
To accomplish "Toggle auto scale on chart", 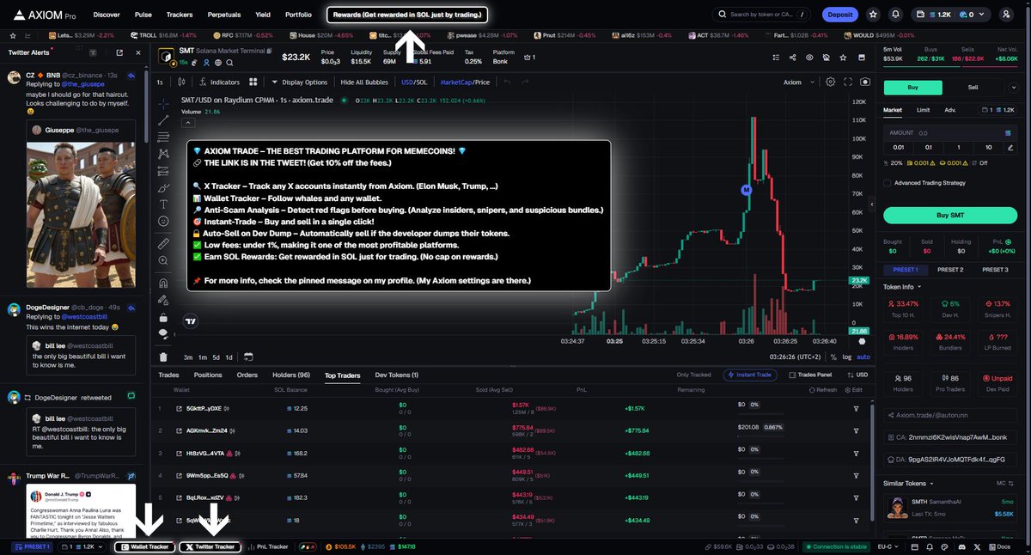I will [863, 357].
